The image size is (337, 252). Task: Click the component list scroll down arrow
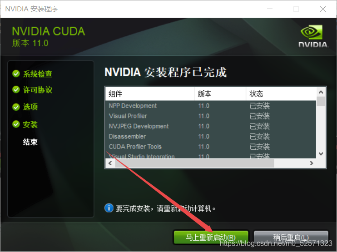point(321,153)
